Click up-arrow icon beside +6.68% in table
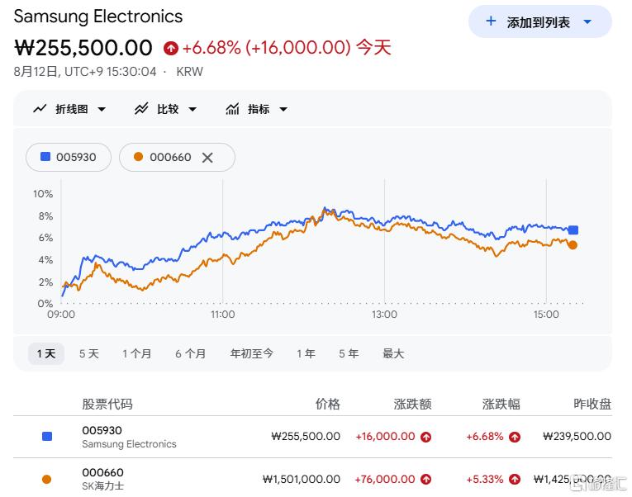Viewport: 632px width, 497px height. (515, 437)
